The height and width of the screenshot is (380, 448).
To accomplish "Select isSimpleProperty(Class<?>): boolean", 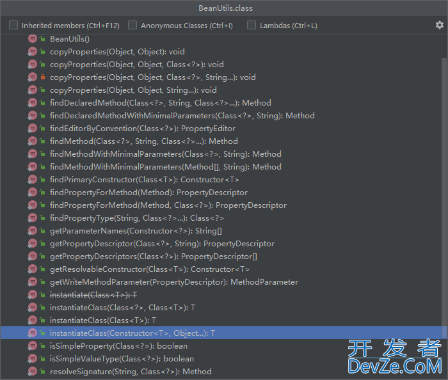I will coord(221,345).
